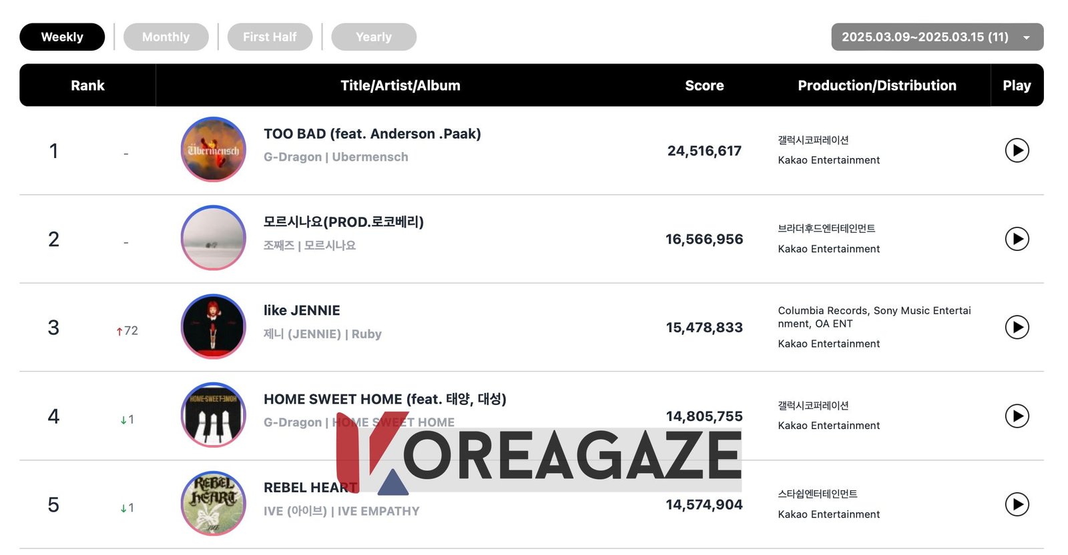Open the IVE EMPATHY album cover
Viewport: 1068px width, 555px height.
tap(214, 504)
